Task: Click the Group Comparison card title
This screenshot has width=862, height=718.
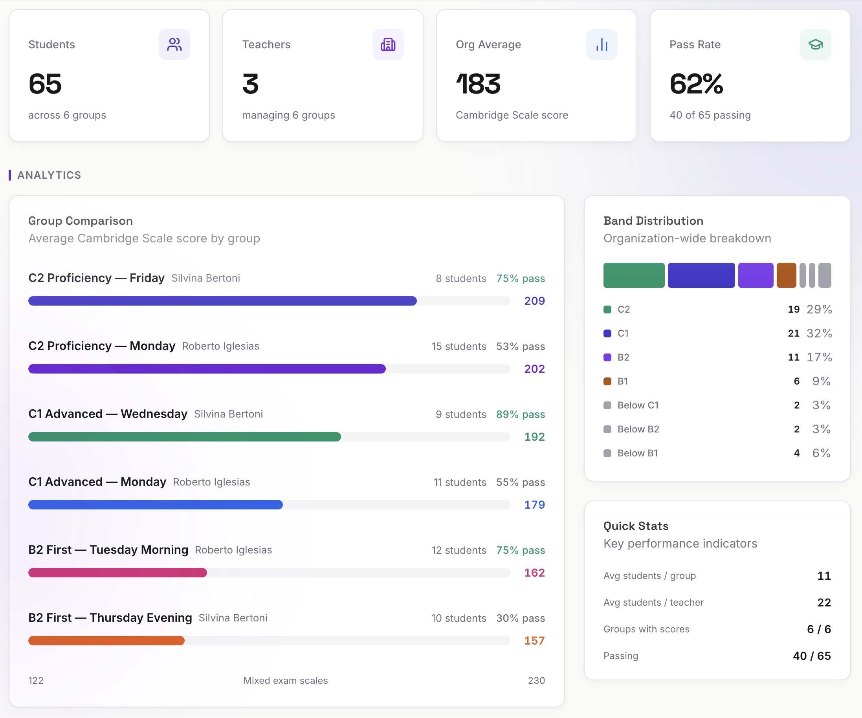Action: [81, 221]
